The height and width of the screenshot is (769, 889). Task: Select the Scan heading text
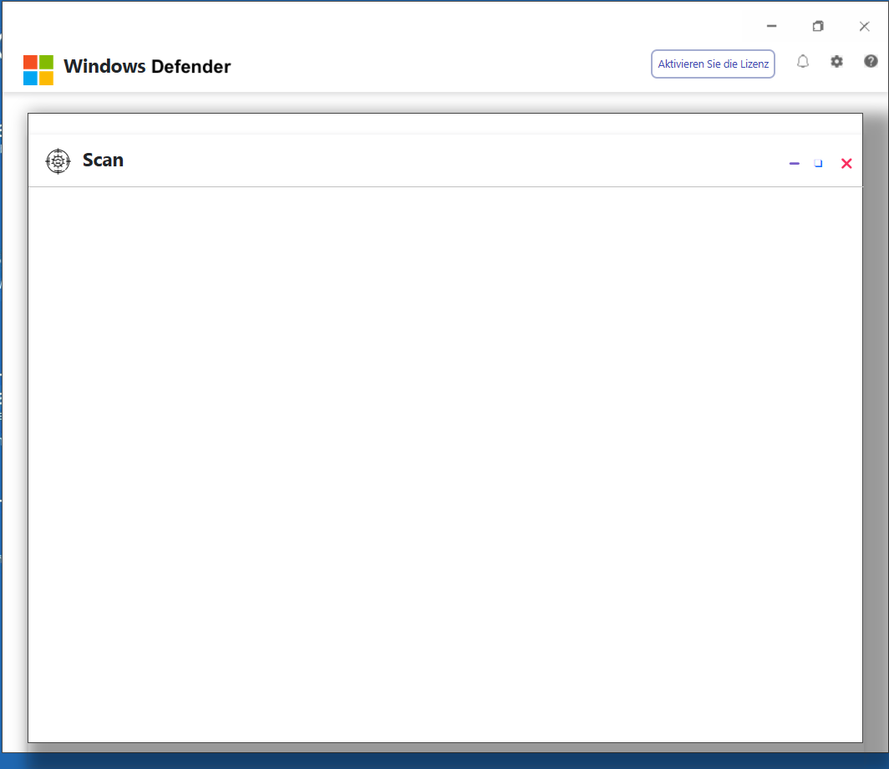click(104, 160)
